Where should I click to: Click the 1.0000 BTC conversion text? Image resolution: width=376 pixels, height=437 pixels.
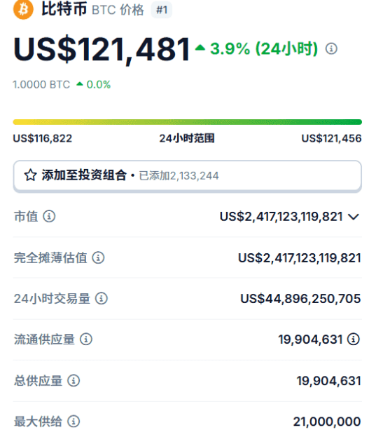[41, 84]
